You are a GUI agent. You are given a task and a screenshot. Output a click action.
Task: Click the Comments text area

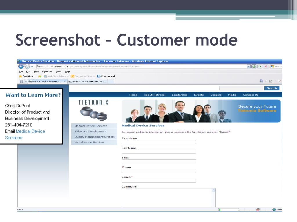click(167, 198)
